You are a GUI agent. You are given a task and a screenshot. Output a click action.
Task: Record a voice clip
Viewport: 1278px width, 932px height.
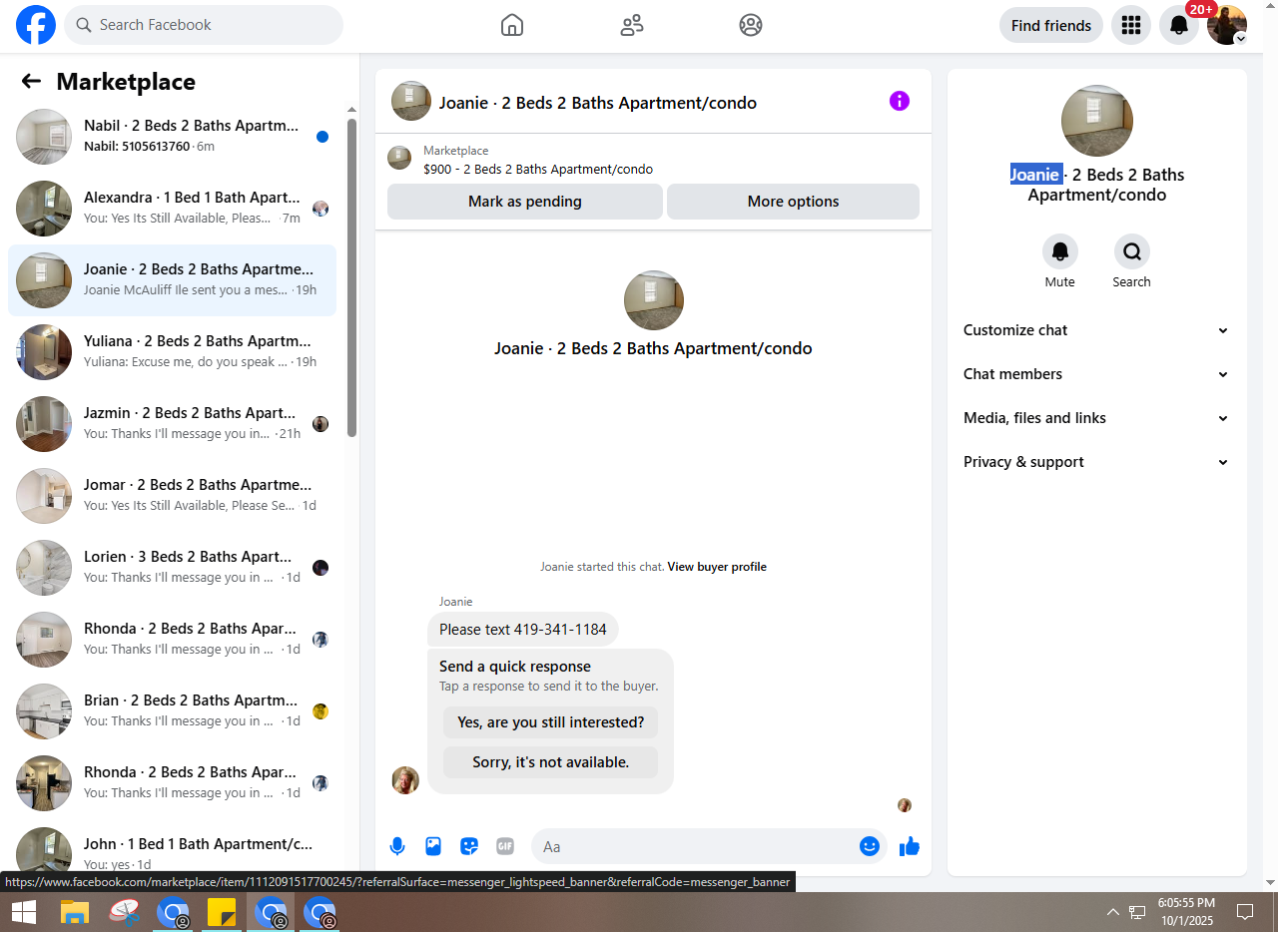(397, 846)
